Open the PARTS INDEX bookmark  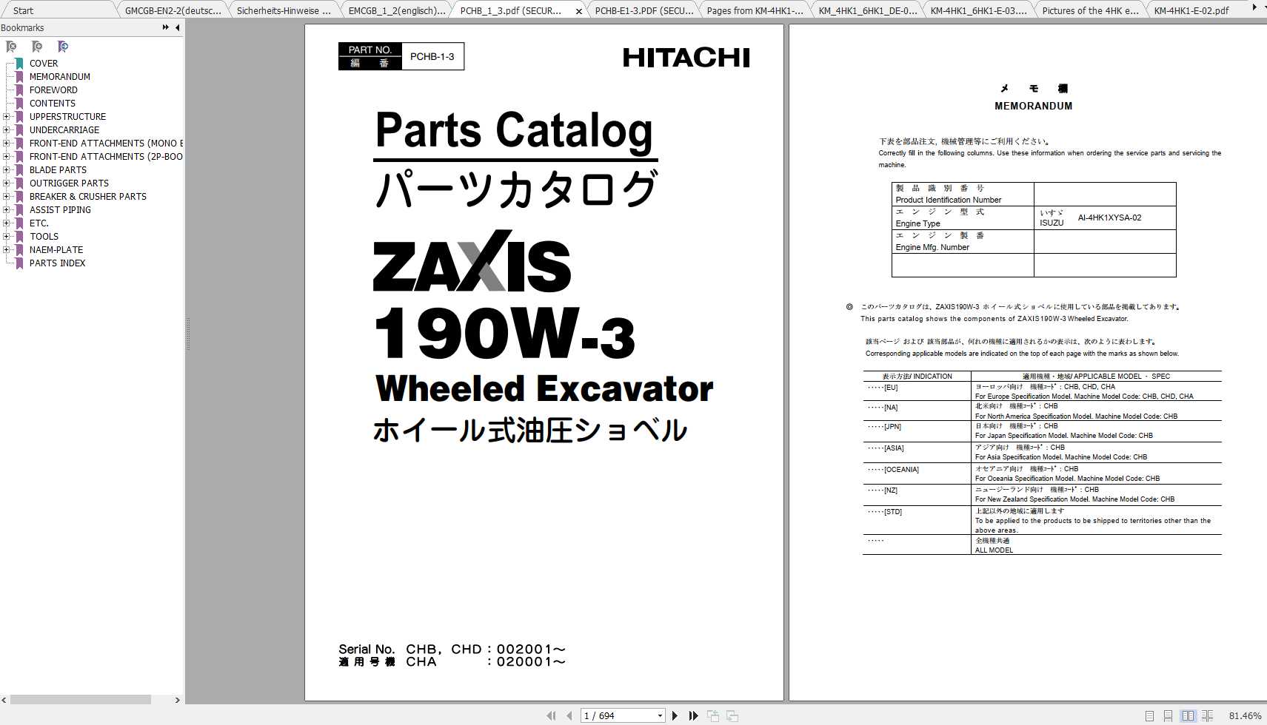pyautogui.click(x=57, y=263)
